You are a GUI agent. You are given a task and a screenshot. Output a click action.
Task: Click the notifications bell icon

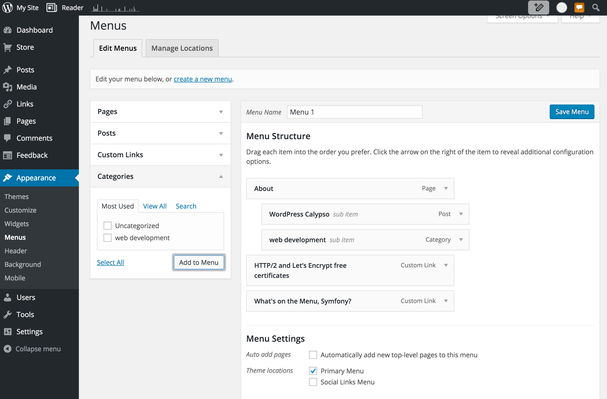[x=579, y=7]
